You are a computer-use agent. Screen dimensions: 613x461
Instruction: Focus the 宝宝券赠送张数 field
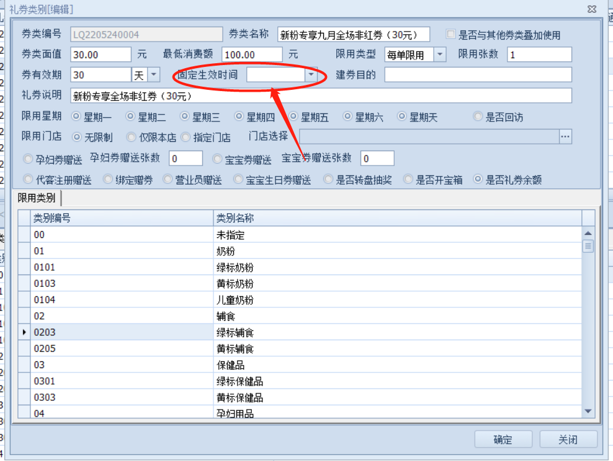pos(377,158)
